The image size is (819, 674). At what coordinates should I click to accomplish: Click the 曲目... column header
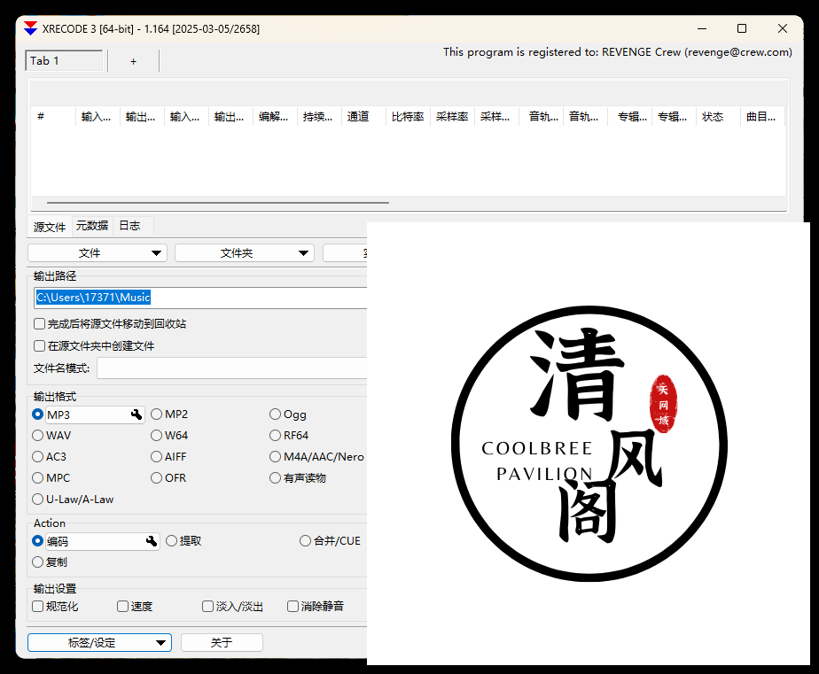[762, 116]
